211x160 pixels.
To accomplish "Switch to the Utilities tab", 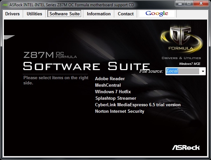I will [x=34, y=14].
